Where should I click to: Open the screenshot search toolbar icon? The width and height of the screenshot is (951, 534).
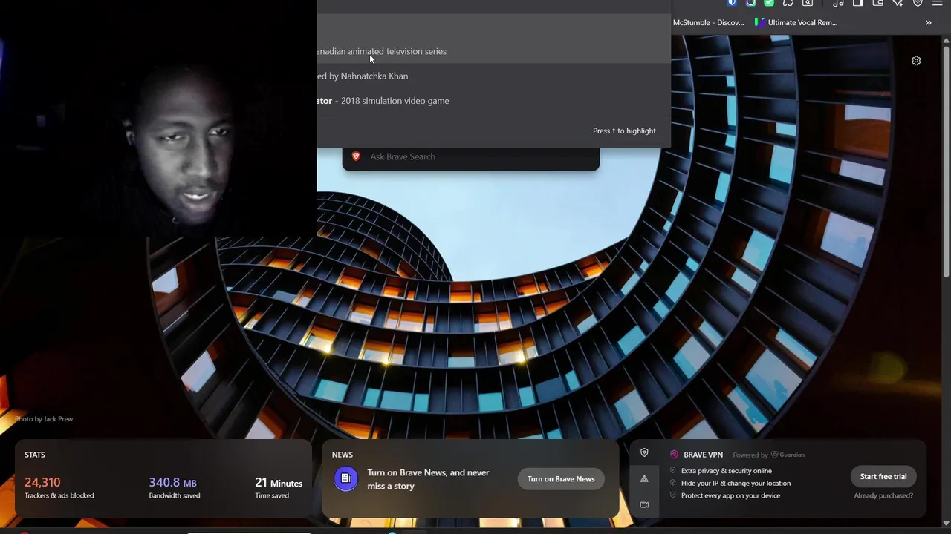(808, 3)
